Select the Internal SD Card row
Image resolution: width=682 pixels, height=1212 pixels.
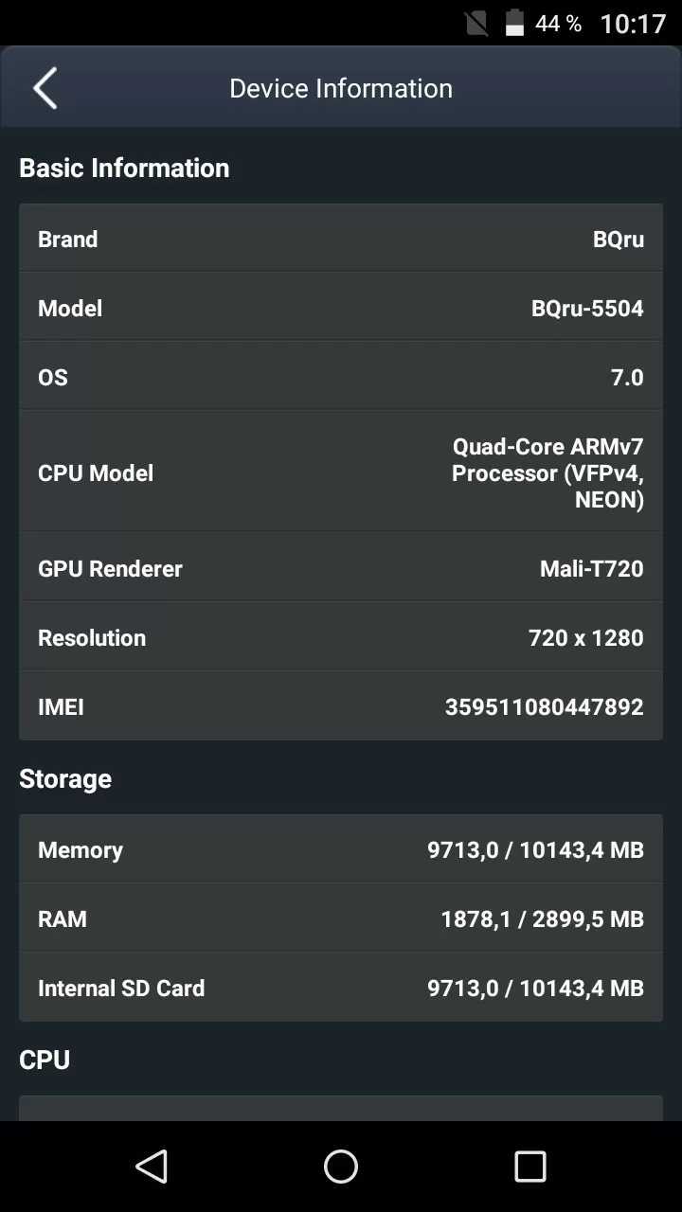tap(341, 988)
